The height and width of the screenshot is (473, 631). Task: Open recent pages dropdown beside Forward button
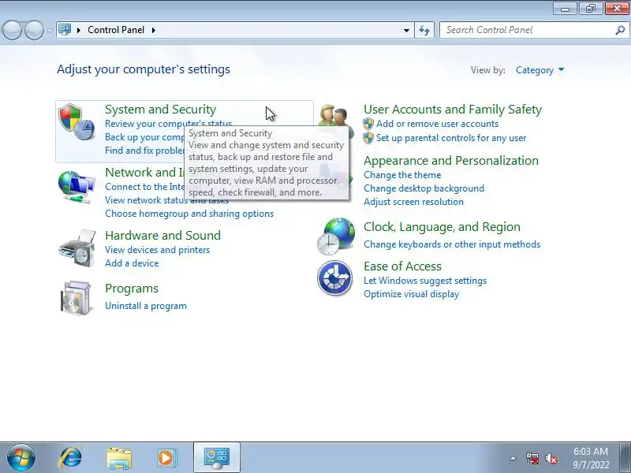50,30
